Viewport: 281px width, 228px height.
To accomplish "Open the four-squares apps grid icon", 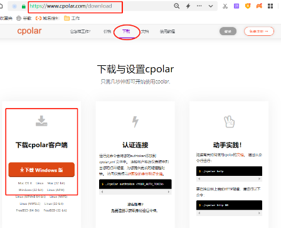I will pos(270,6).
